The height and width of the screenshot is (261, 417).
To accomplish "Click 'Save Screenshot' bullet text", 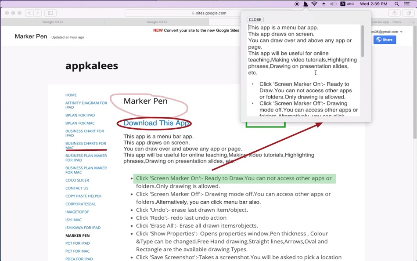I will tap(239, 257).
